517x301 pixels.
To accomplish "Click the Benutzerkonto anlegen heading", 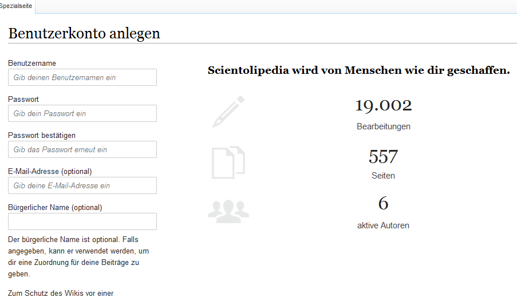I will click(84, 34).
